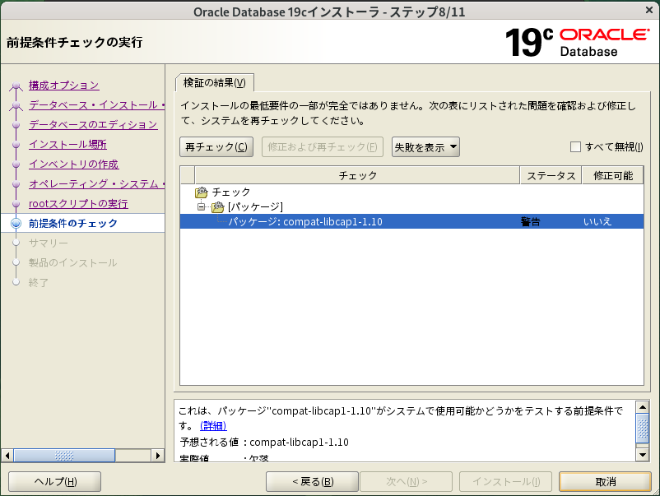This screenshot has height=496, width=660.
Task: Open ヘルプ button
Action: tap(54, 482)
